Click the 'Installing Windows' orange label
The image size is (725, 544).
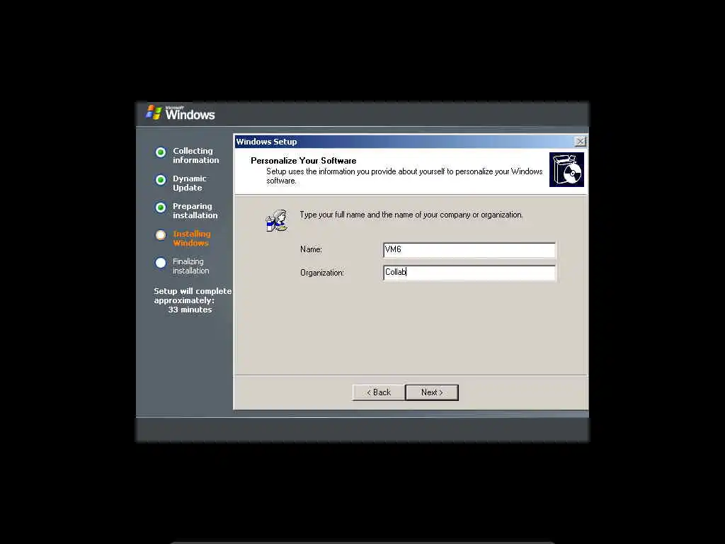coord(191,238)
